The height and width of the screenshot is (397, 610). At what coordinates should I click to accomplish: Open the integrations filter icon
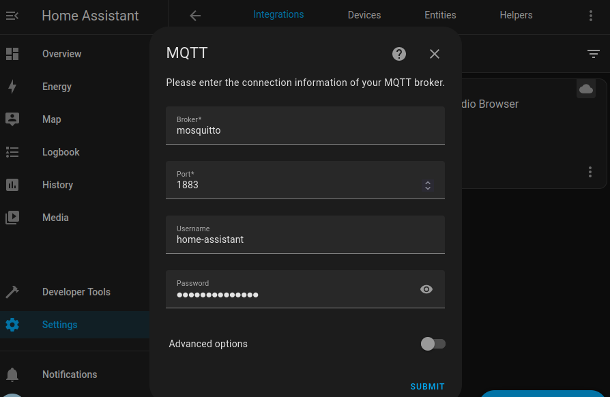click(x=593, y=54)
